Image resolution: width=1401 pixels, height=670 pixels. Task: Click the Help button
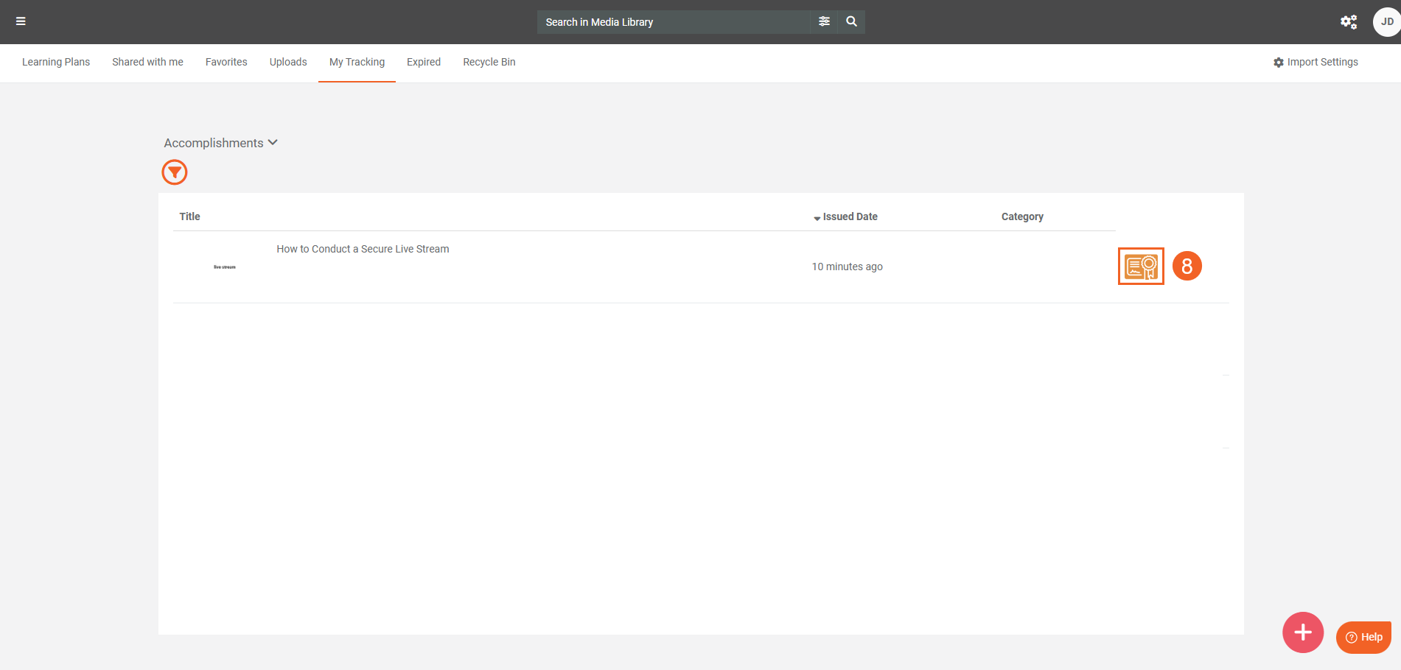tap(1363, 637)
